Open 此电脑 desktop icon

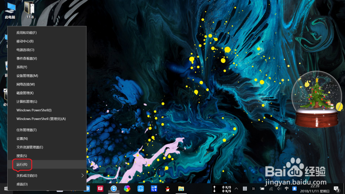(x=10, y=11)
